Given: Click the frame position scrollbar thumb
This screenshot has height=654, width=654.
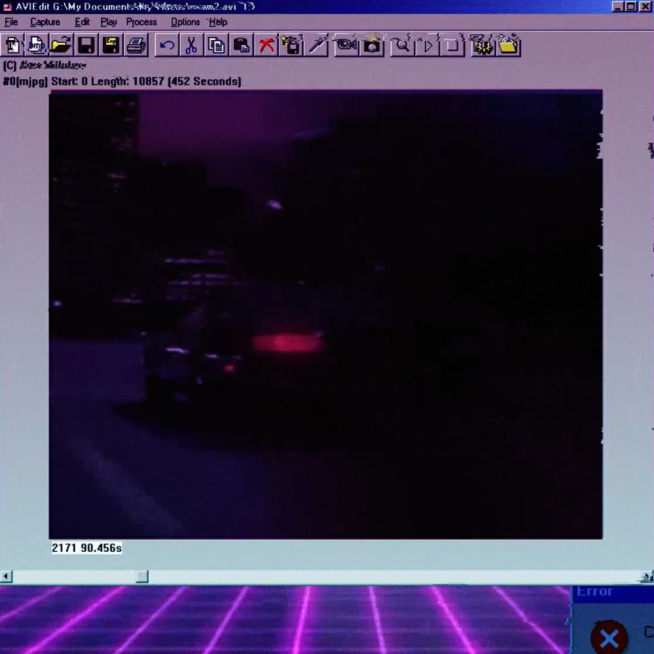Looking at the screenshot, I should click(x=142, y=577).
